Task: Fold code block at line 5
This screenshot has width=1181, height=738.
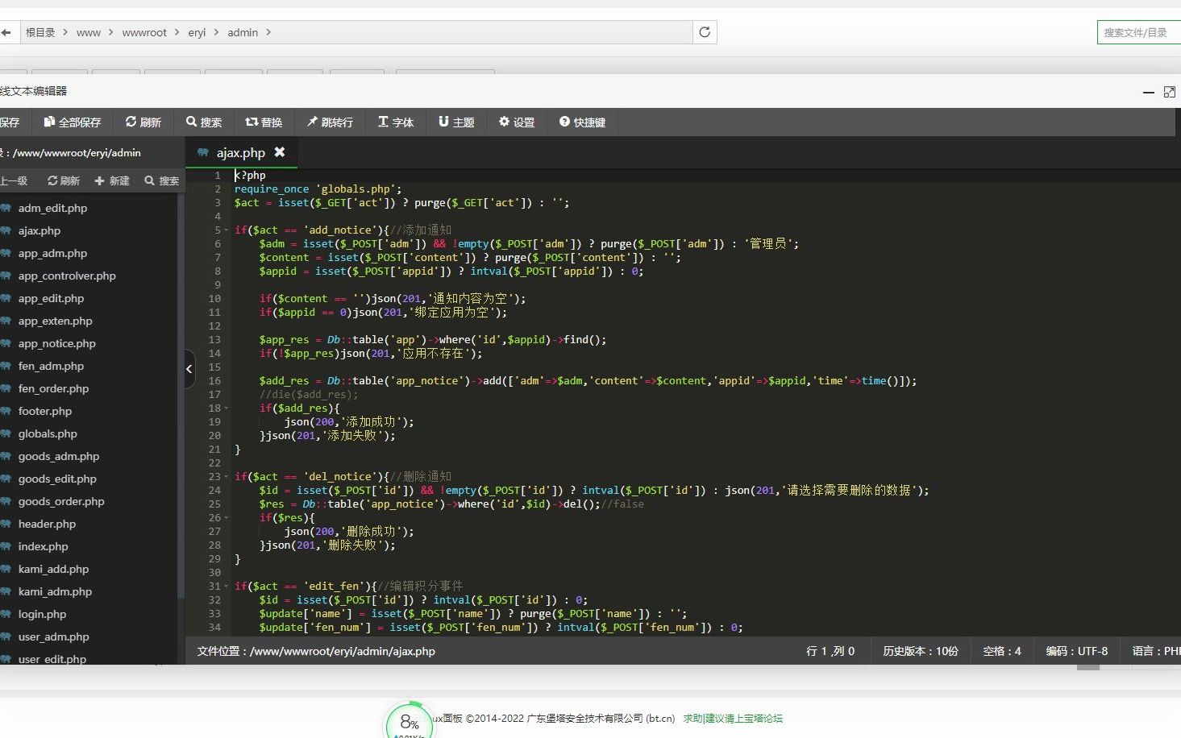Action: click(227, 230)
